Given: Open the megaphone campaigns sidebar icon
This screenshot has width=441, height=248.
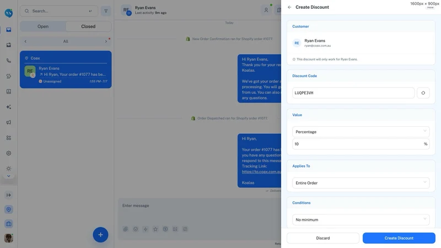Looking at the screenshot, I should click(9, 122).
